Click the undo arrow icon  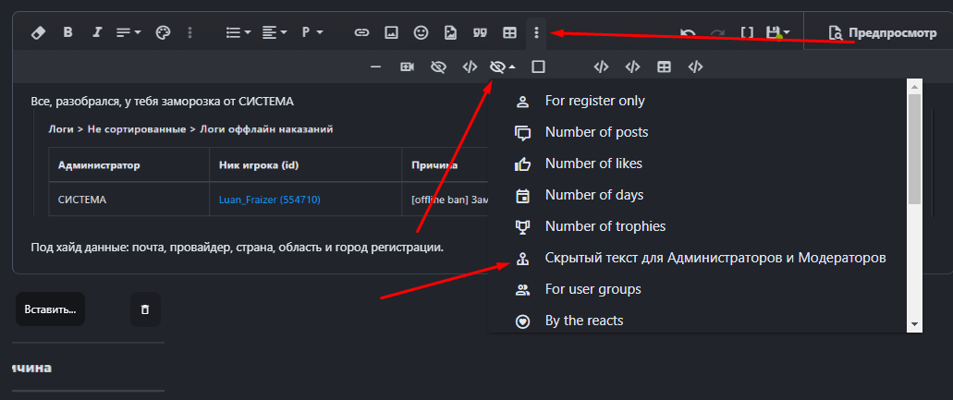[688, 32]
